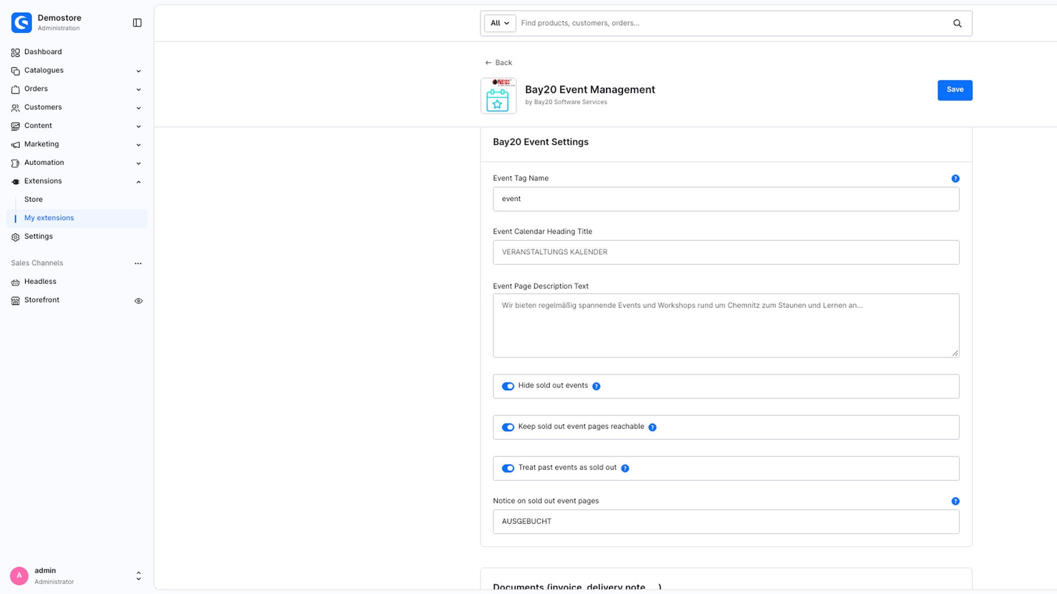Toggle Treat past events as sold out
The width and height of the screenshot is (1057, 594).
tap(508, 468)
